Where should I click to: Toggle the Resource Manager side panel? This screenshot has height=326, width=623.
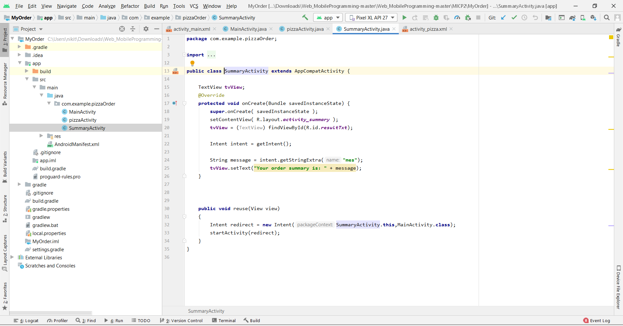5,84
